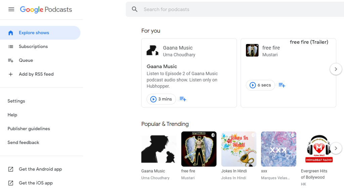Click the Queue playlist-add icon
The width and height of the screenshot is (344, 193).
[x=10, y=60]
